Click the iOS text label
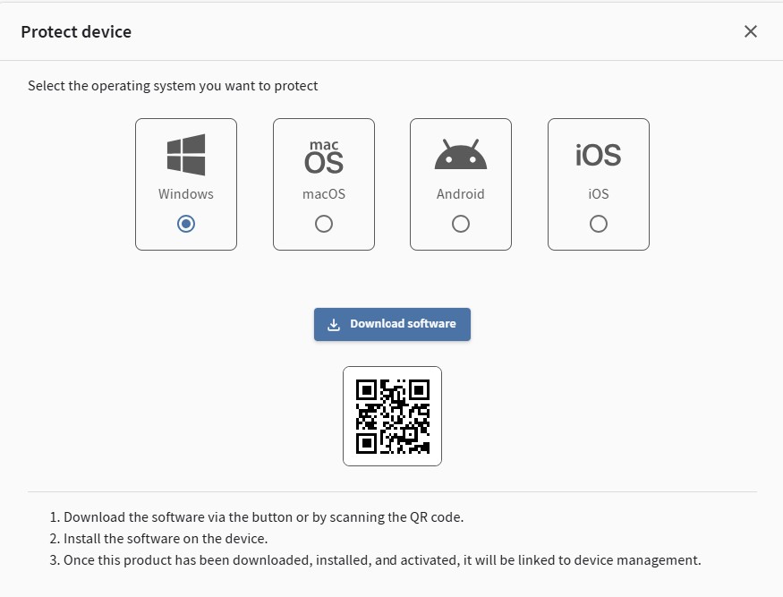This screenshot has height=597, width=783. point(599,193)
